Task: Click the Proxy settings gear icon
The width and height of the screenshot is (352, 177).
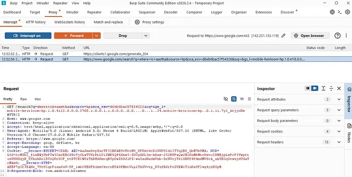Action: [x=137, y=22]
